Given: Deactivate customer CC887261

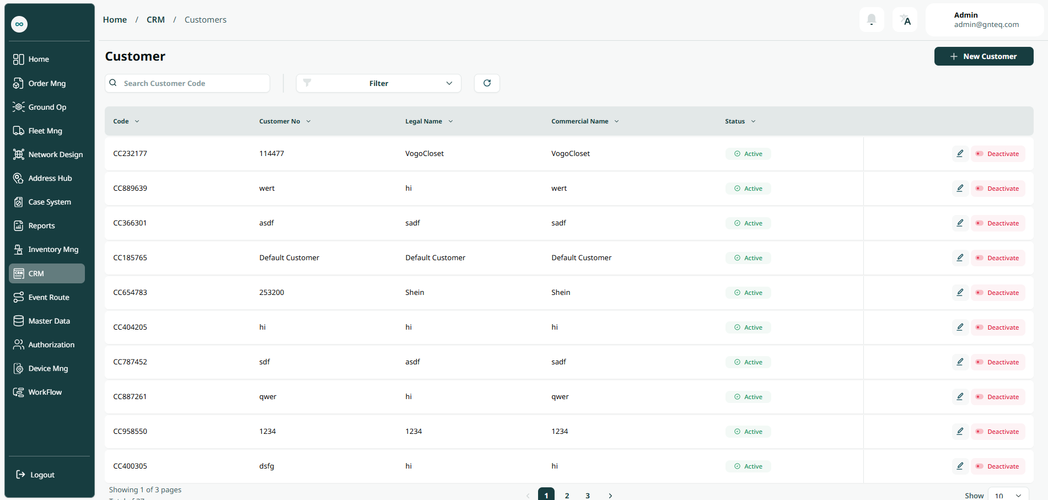Looking at the screenshot, I should point(998,397).
